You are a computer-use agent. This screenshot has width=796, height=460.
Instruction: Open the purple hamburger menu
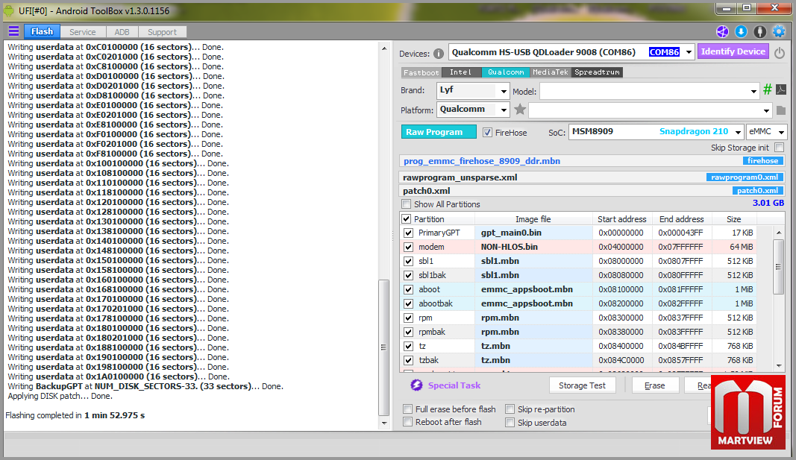[13, 31]
